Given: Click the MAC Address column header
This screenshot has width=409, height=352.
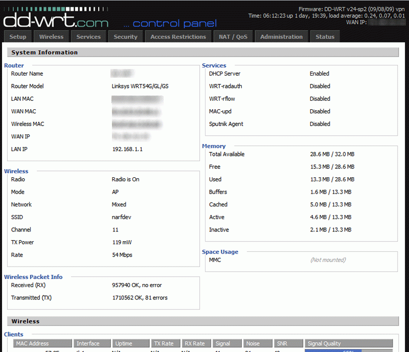Looking at the screenshot, I should pos(32,344).
